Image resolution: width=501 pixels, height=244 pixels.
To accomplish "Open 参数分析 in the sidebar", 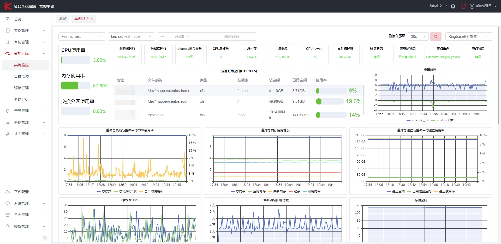I will pyautogui.click(x=21, y=99).
